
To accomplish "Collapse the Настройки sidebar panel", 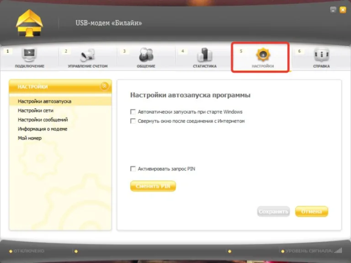I will click(x=105, y=86).
